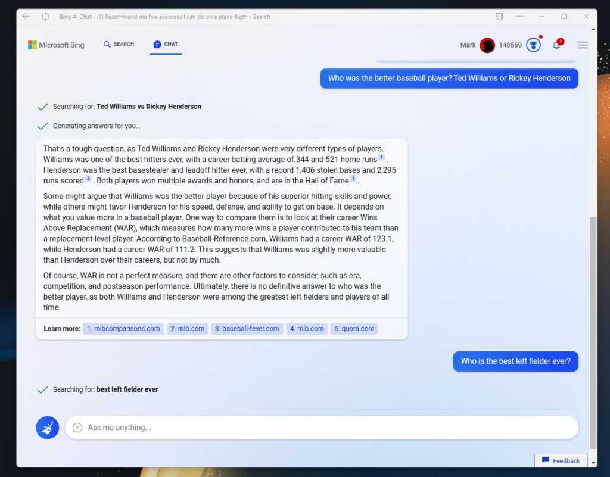
Task: Switch to the Search tab
Action: pyautogui.click(x=119, y=44)
